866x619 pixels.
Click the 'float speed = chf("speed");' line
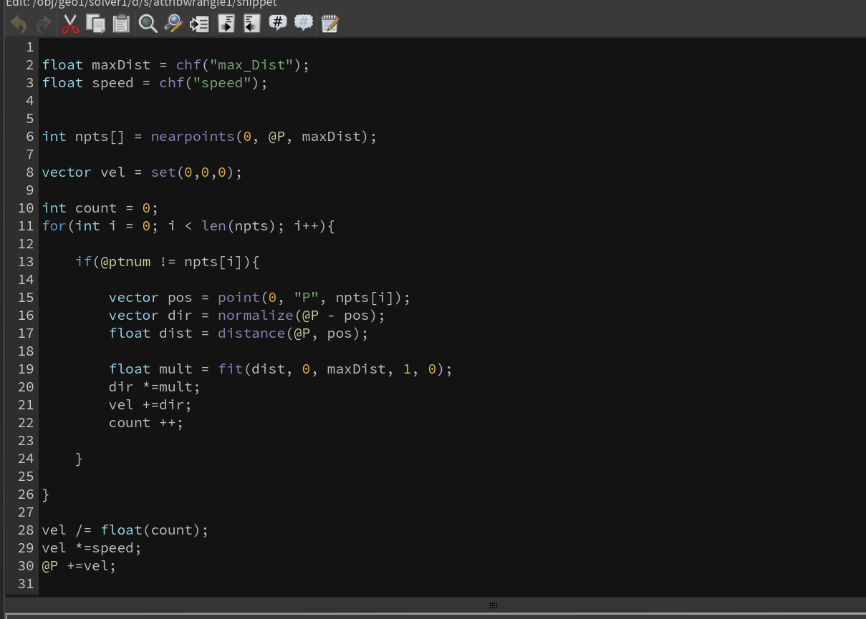click(x=155, y=83)
